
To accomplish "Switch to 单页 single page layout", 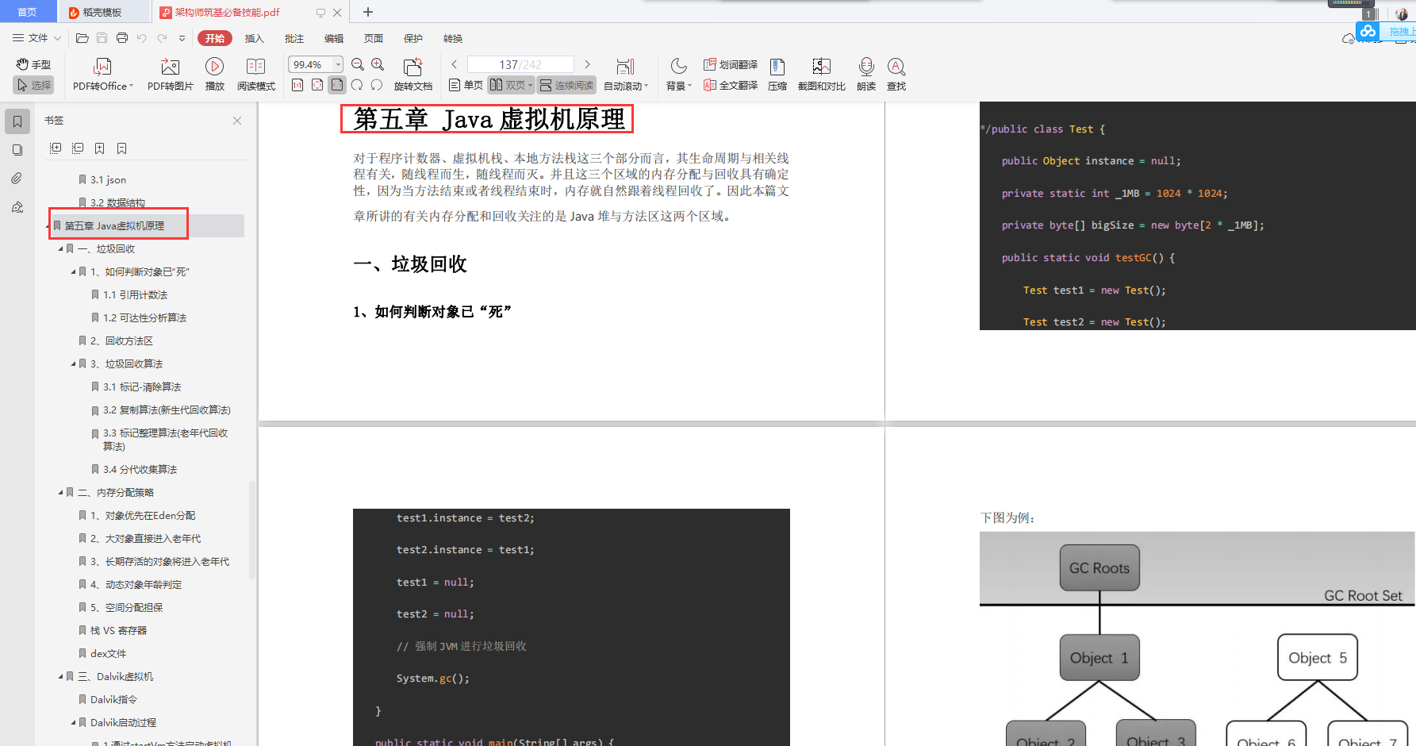I will [466, 85].
